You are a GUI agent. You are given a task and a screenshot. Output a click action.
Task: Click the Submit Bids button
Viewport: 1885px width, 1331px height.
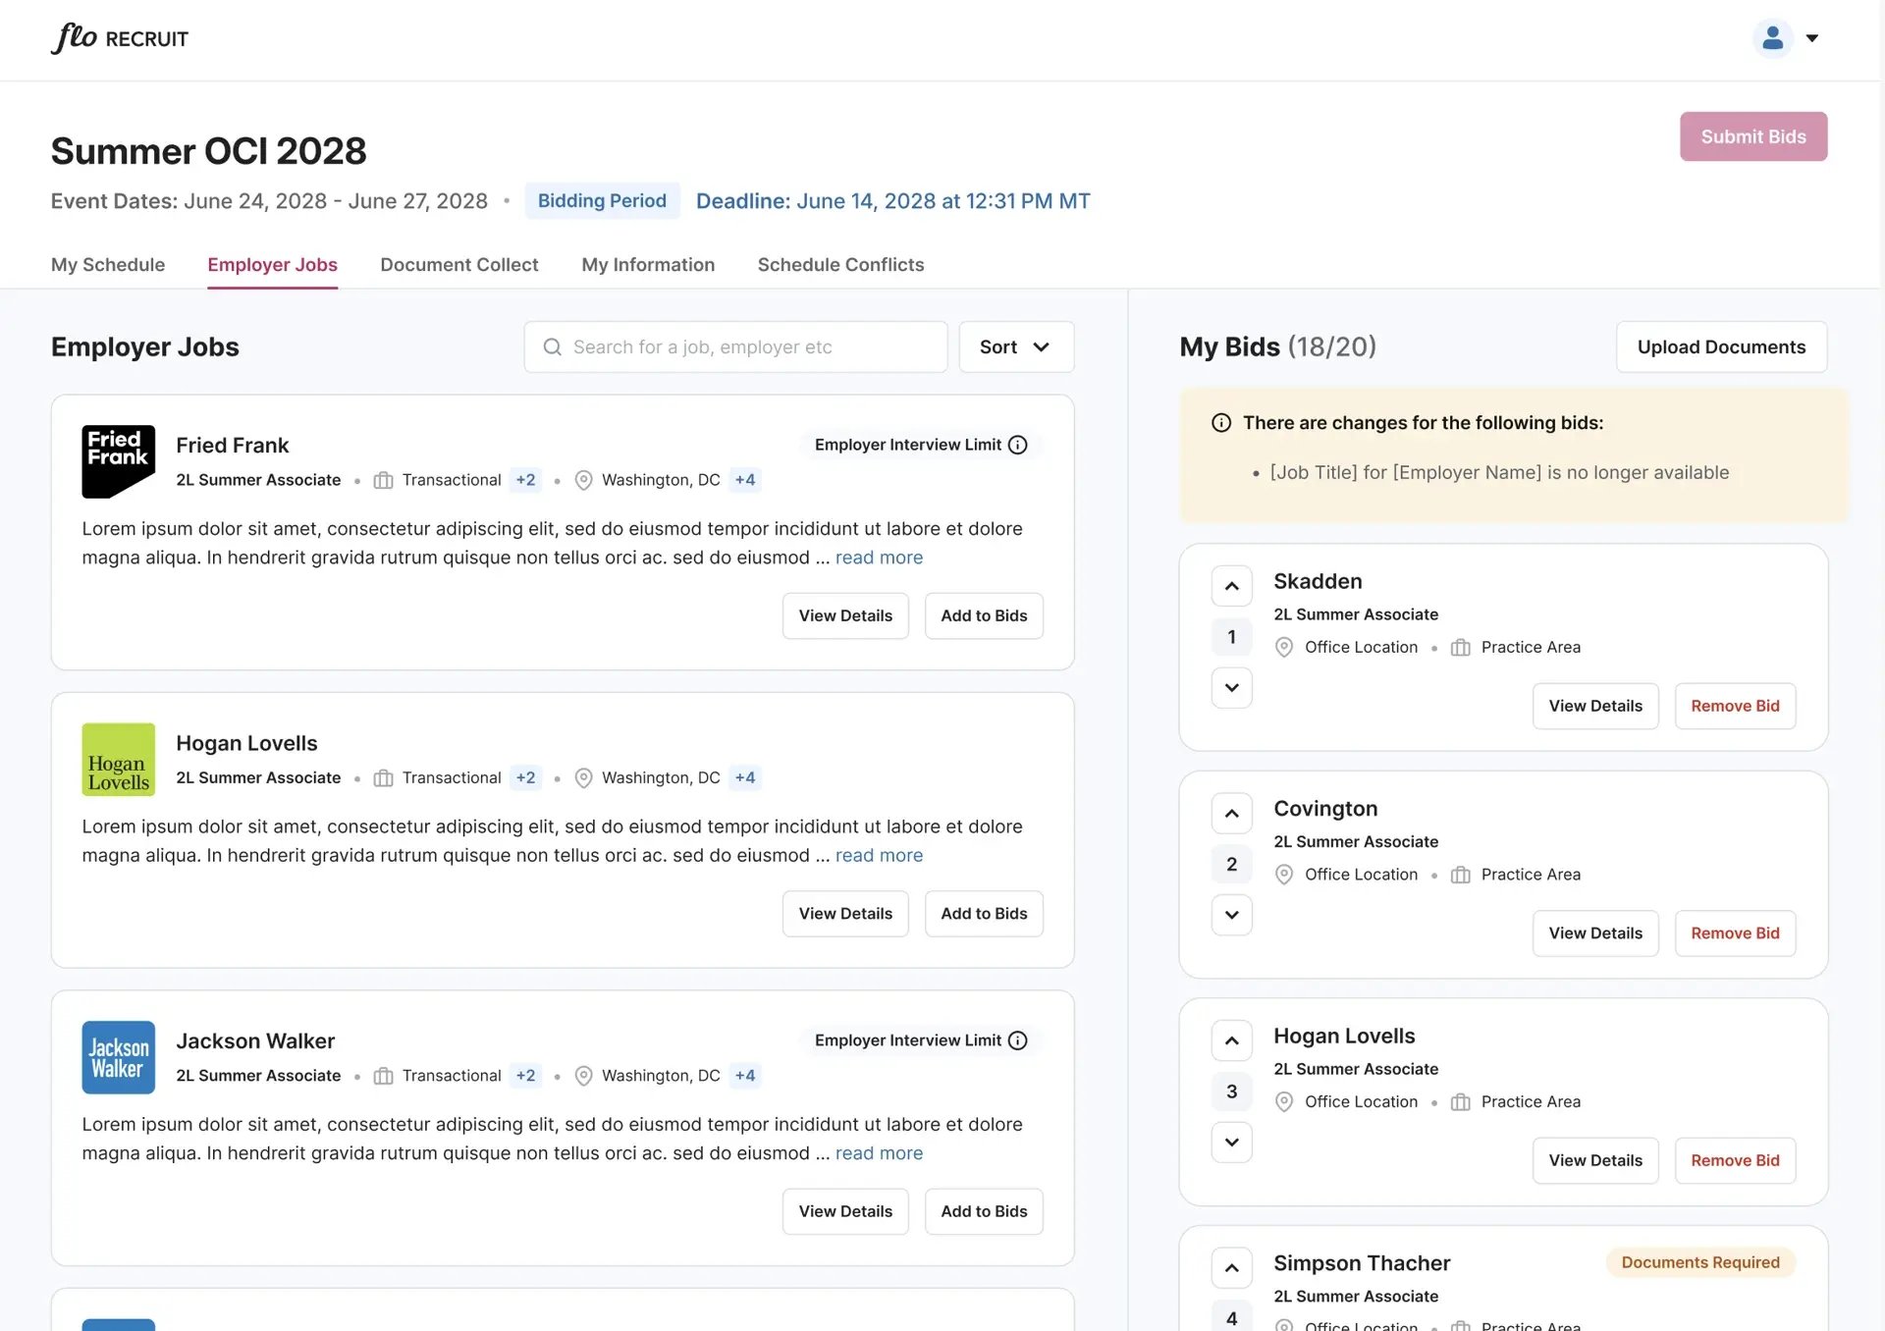click(x=1752, y=136)
